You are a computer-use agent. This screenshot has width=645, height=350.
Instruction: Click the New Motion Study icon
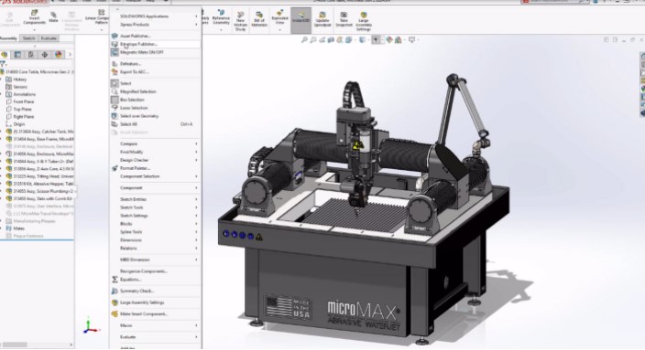240,21
